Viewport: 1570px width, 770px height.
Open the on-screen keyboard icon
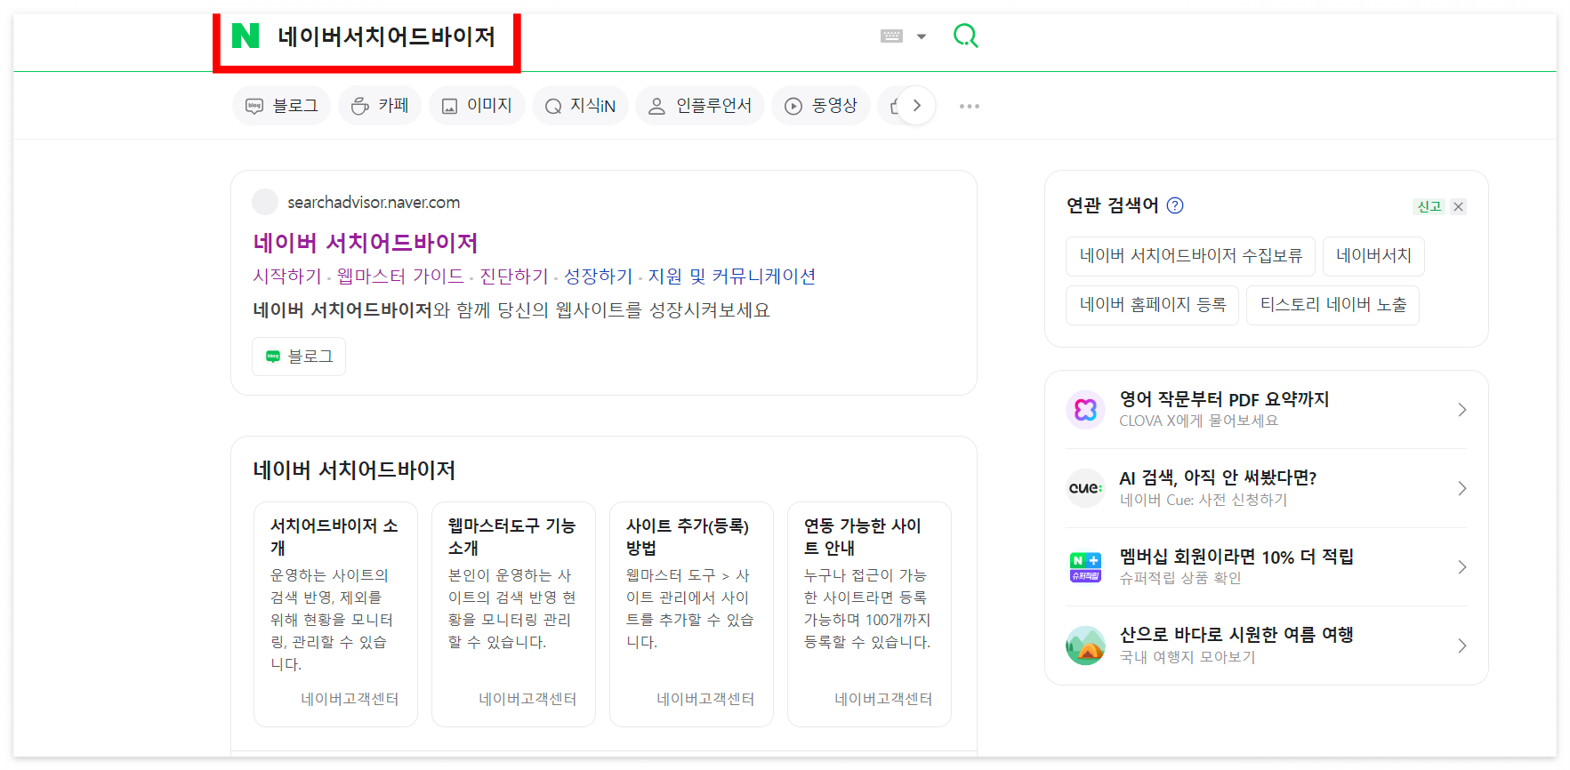(x=891, y=36)
